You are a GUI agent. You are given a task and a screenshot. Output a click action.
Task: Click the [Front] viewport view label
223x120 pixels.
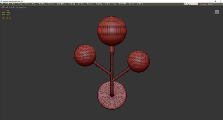click(5, 7)
